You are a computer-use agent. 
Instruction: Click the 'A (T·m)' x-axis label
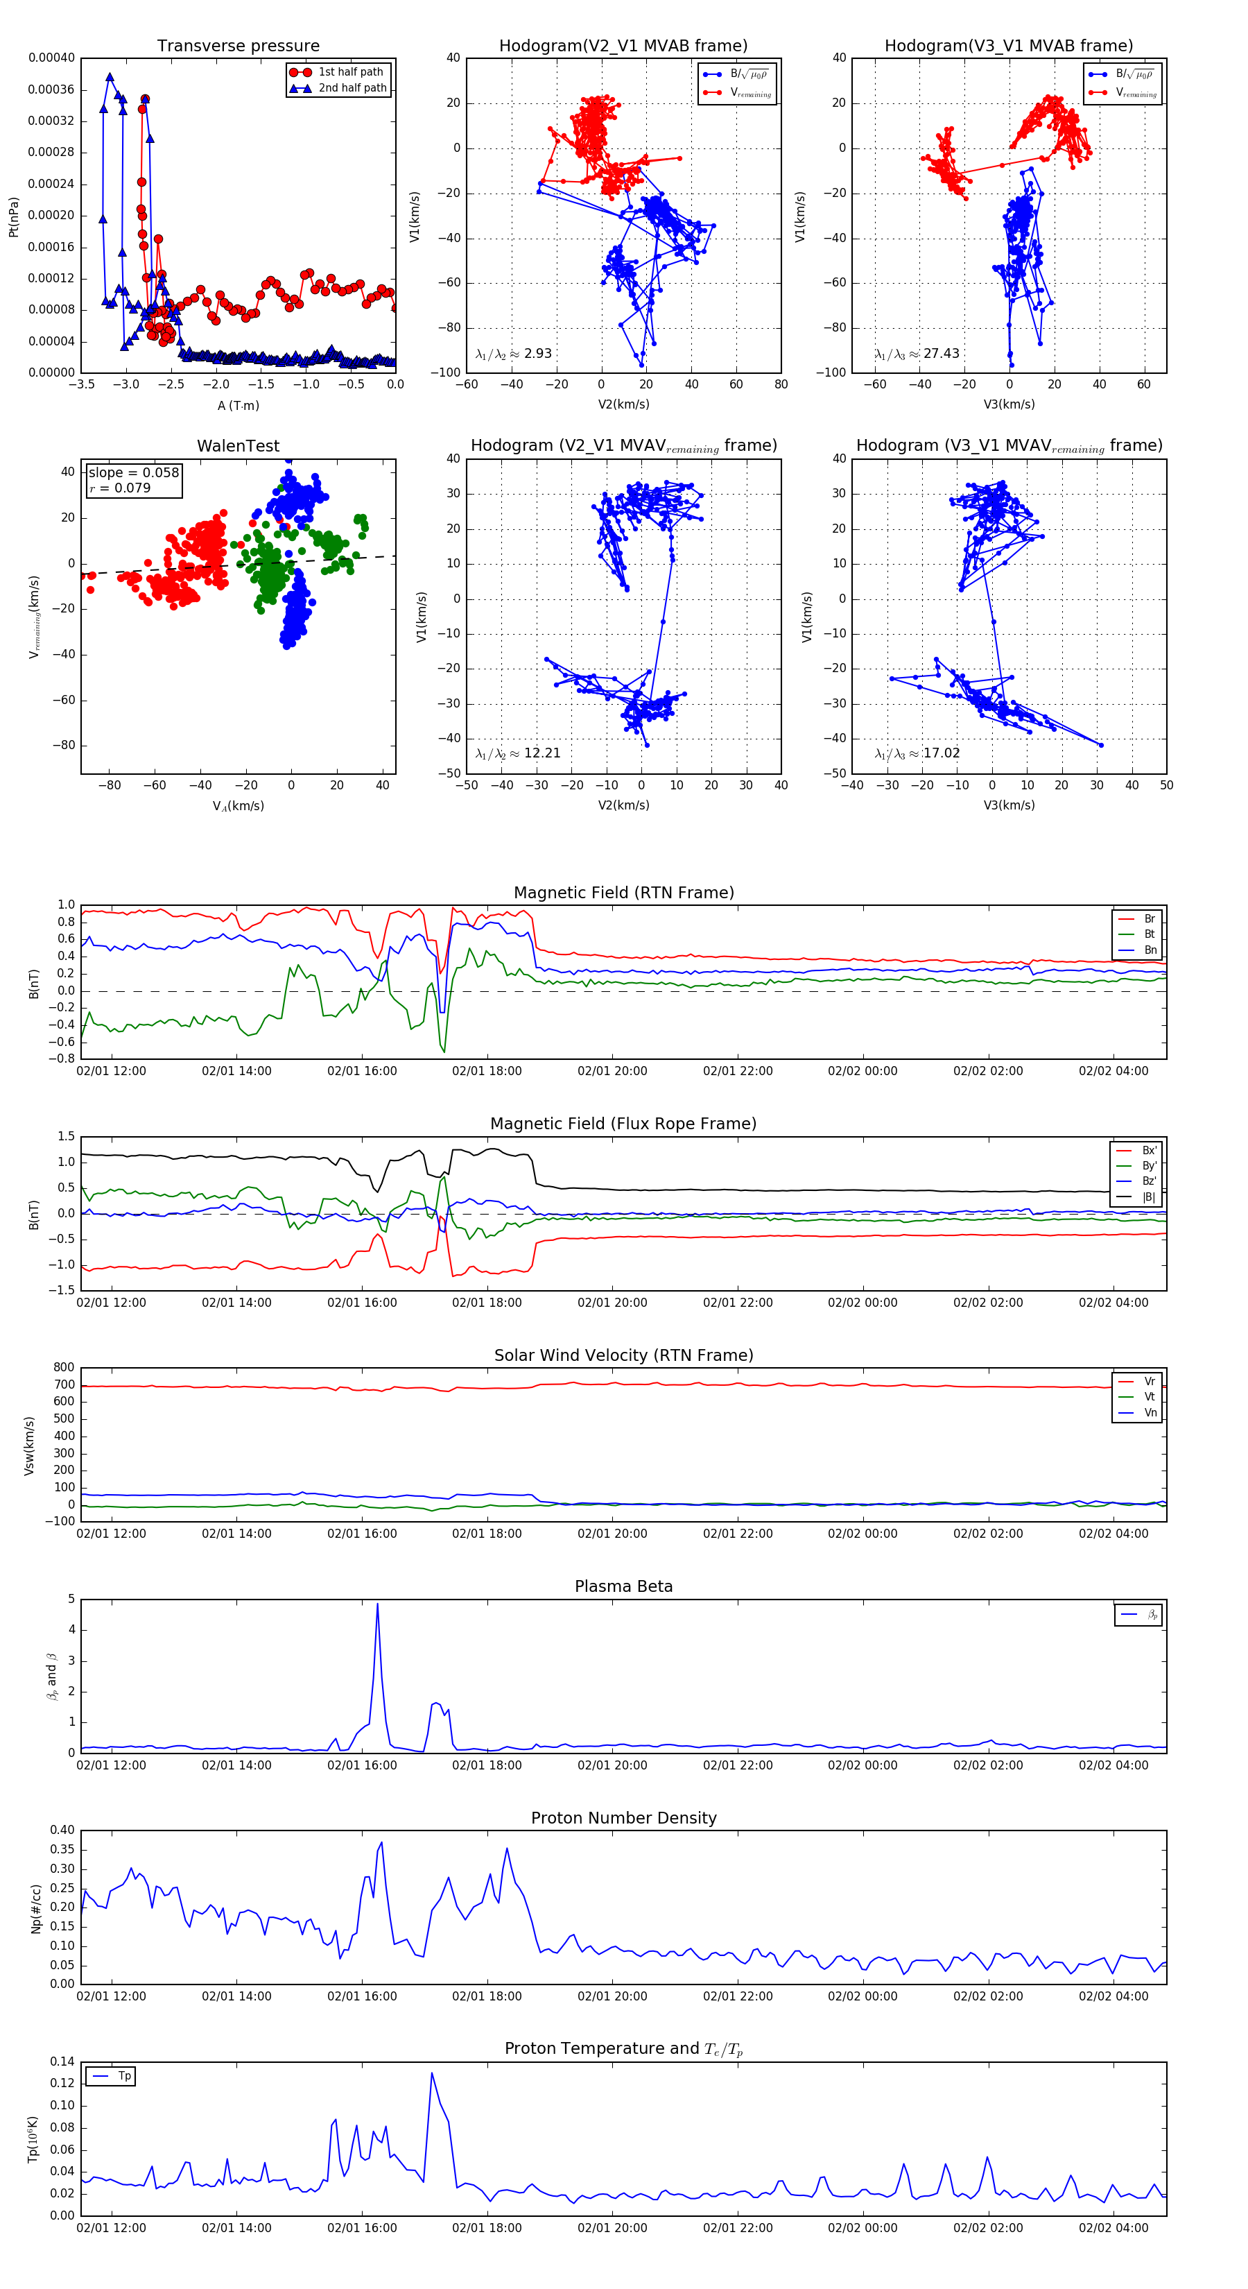(x=238, y=405)
